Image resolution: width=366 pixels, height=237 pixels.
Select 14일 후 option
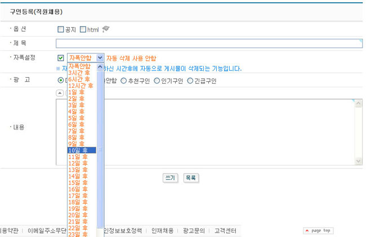coord(82,176)
